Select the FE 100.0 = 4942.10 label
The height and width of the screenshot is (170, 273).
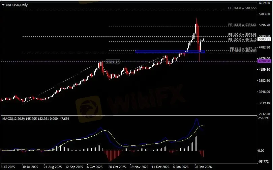(242, 40)
